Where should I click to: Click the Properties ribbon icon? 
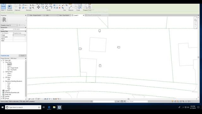point(9,7)
